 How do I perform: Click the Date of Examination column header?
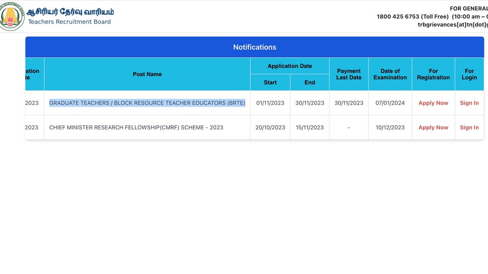pos(390,74)
